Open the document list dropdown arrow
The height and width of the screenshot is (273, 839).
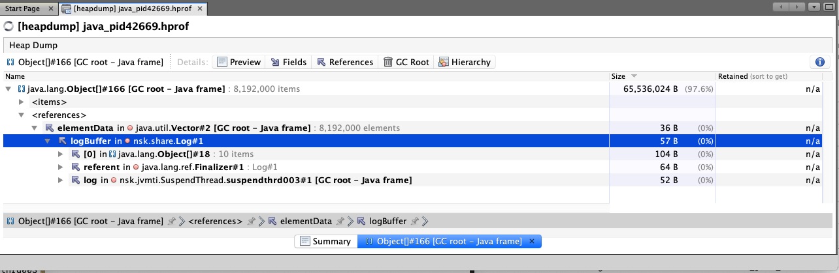(x=814, y=7)
